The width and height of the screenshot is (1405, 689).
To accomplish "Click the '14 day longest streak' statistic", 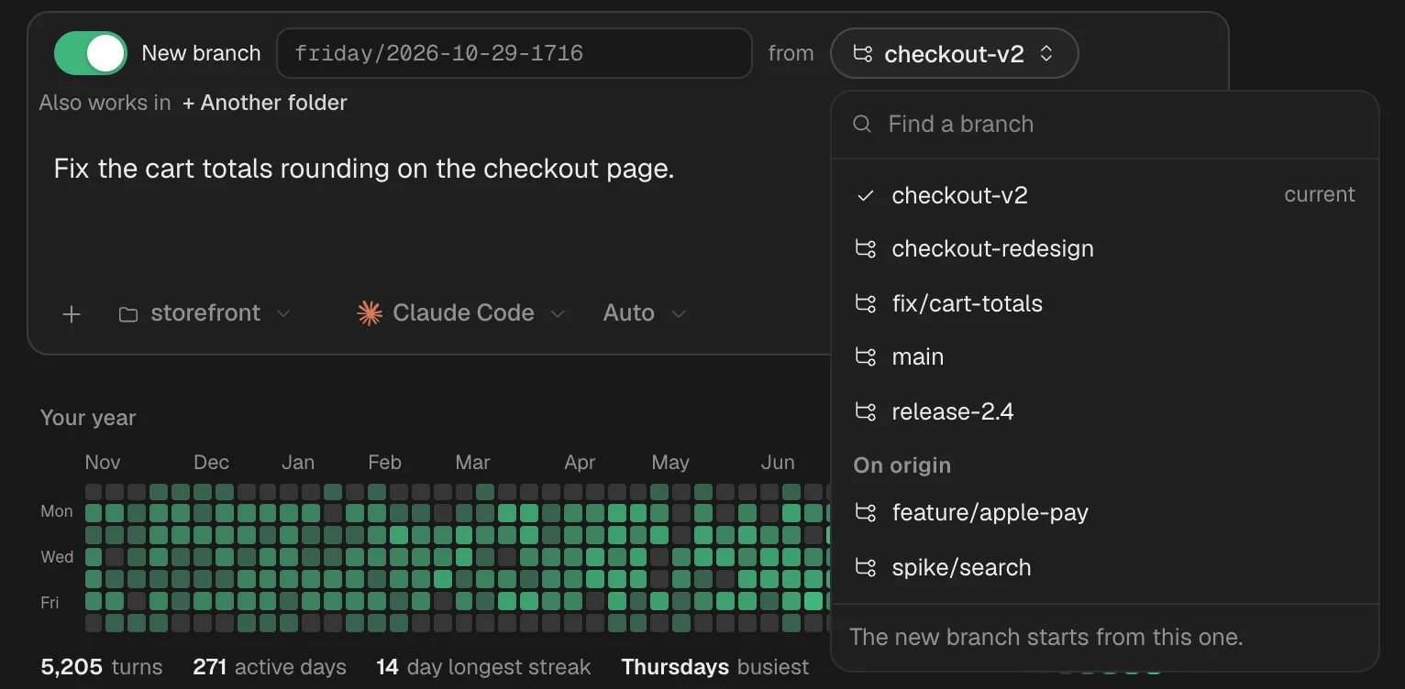I will point(483,667).
